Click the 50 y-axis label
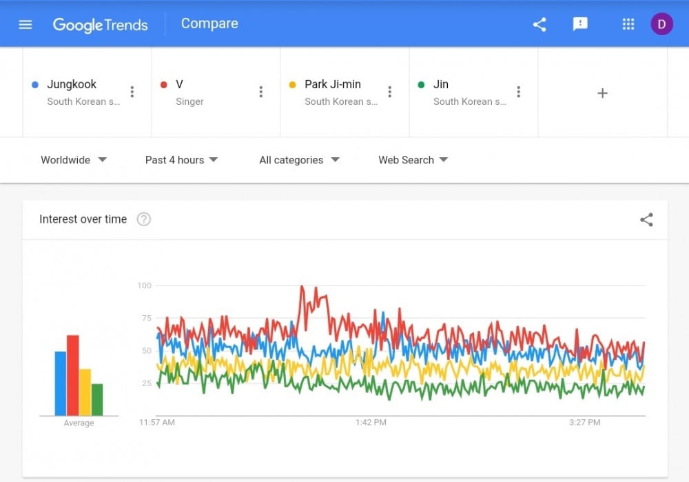689x482 pixels. click(x=147, y=350)
